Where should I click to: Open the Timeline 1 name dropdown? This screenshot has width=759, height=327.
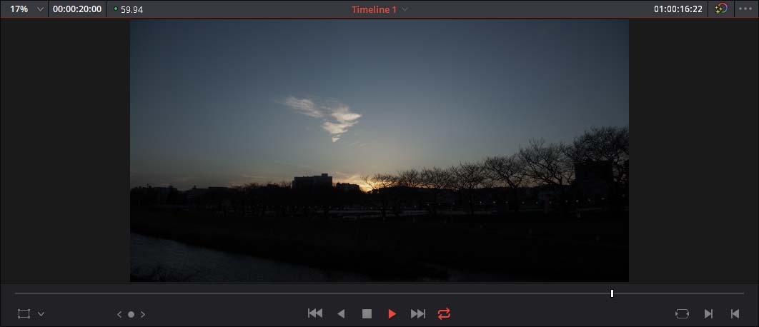coord(379,9)
